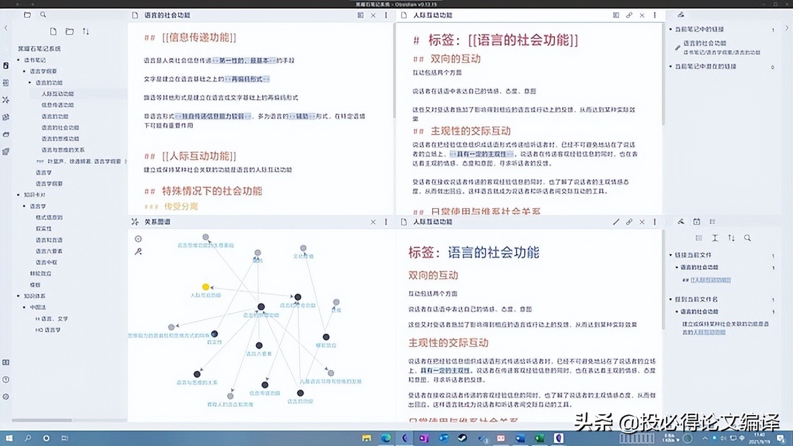Open the graph view pane options menu

click(x=386, y=221)
